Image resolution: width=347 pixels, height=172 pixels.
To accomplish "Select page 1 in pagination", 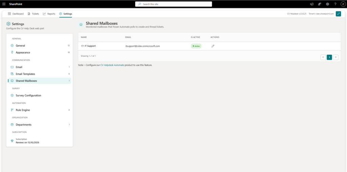I will 329,57.
